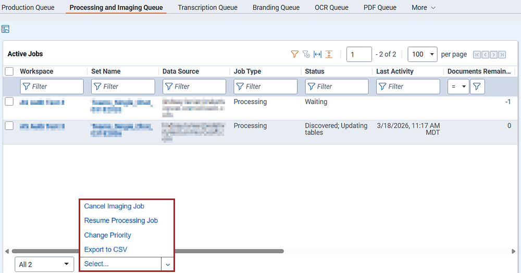
Task: Select the checkbox for the Waiting job
Action: (x=9, y=102)
